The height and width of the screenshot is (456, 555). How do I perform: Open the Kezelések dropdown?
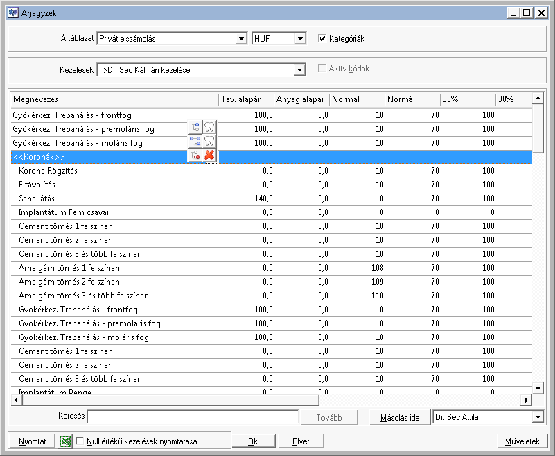coord(299,69)
